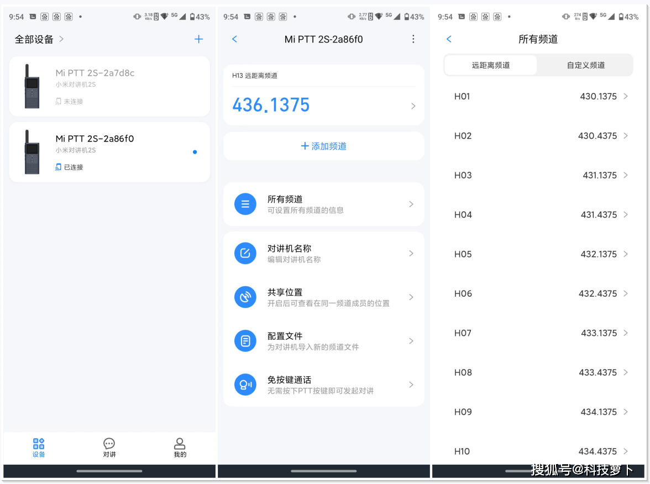Open channel H07 433.1375
650x484 pixels.
tap(538, 333)
